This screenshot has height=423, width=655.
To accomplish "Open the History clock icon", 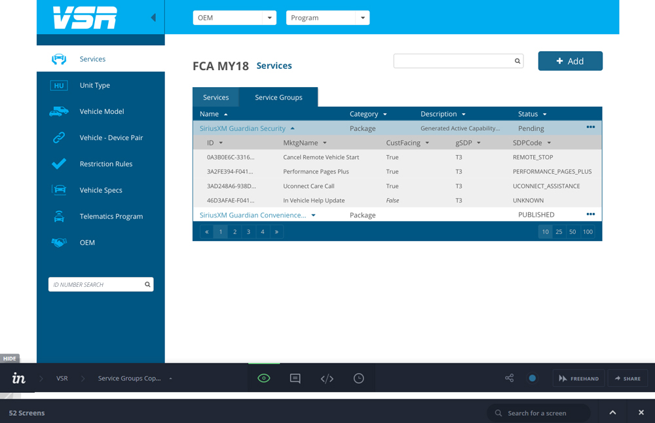I will coord(358,378).
